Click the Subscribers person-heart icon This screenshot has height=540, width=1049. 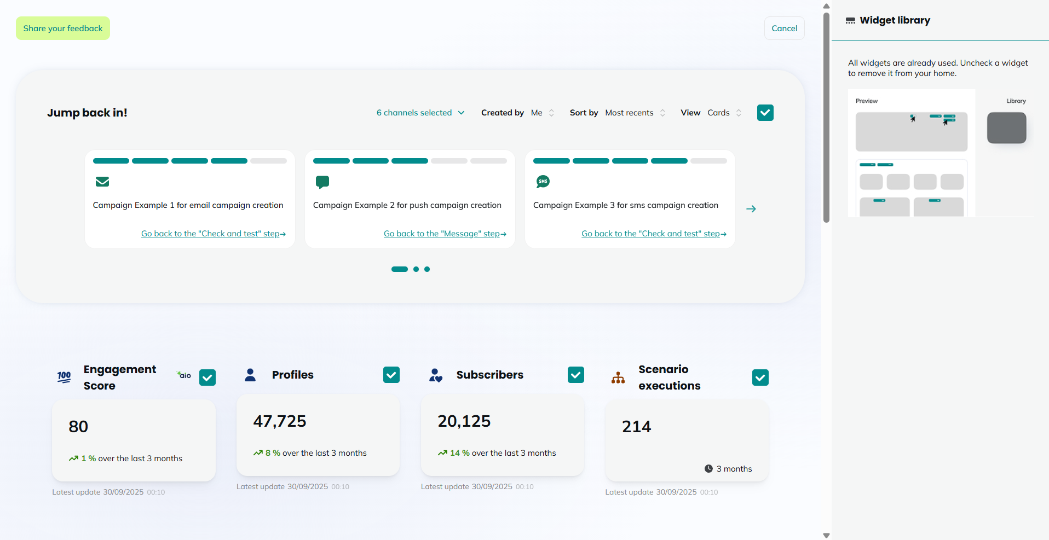pos(436,375)
